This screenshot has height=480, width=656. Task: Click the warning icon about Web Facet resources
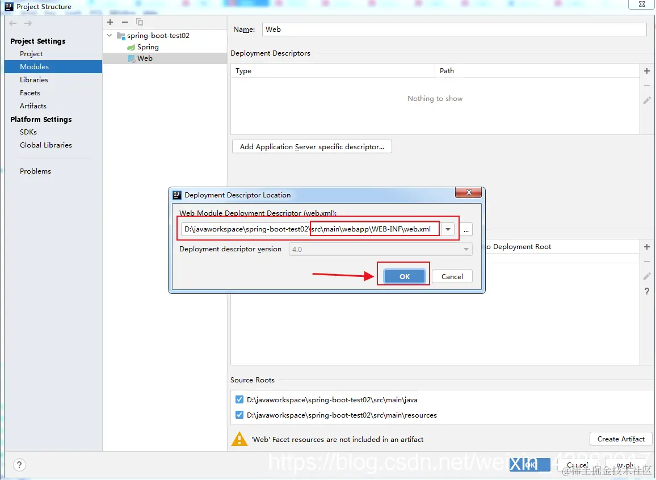coord(239,439)
